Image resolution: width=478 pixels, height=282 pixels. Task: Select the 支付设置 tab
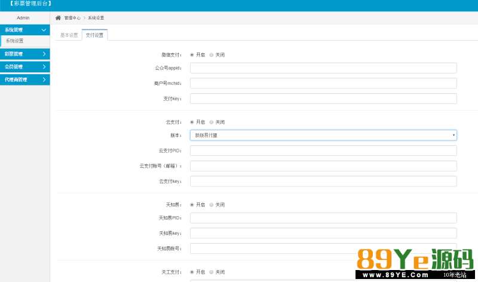point(94,35)
